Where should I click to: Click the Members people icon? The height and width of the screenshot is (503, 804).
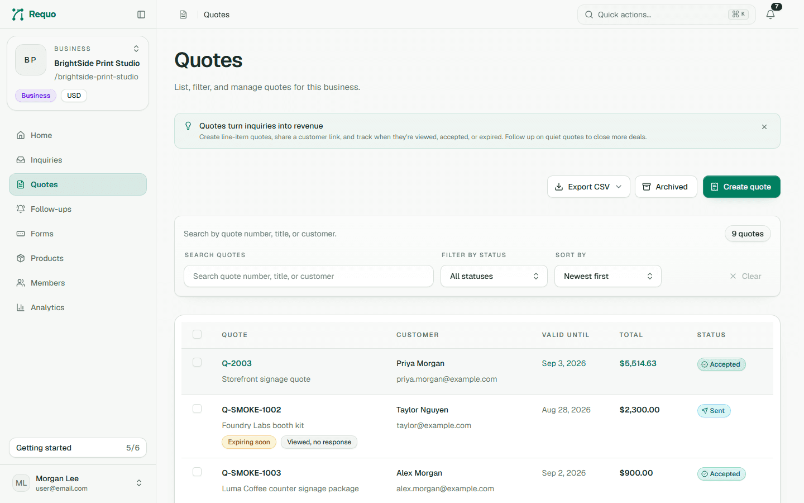pyautogui.click(x=21, y=283)
